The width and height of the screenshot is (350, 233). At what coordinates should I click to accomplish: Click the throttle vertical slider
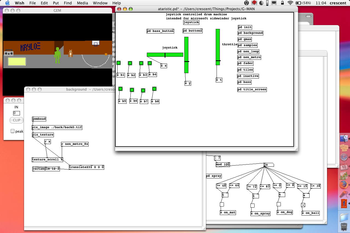click(218, 47)
